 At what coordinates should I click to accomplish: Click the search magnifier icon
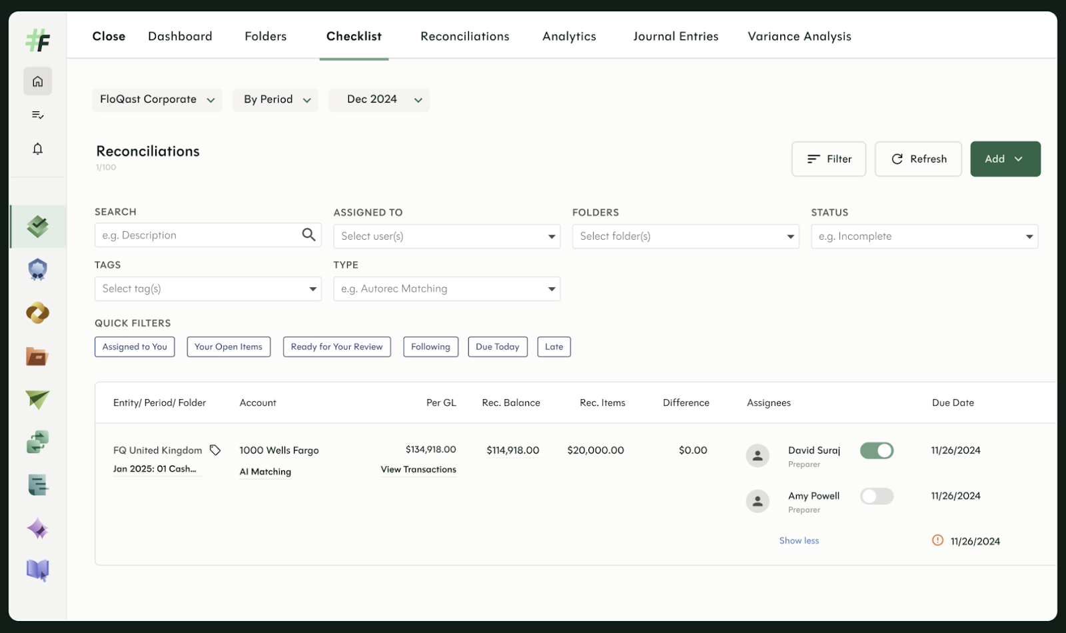pyautogui.click(x=308, y=235)
